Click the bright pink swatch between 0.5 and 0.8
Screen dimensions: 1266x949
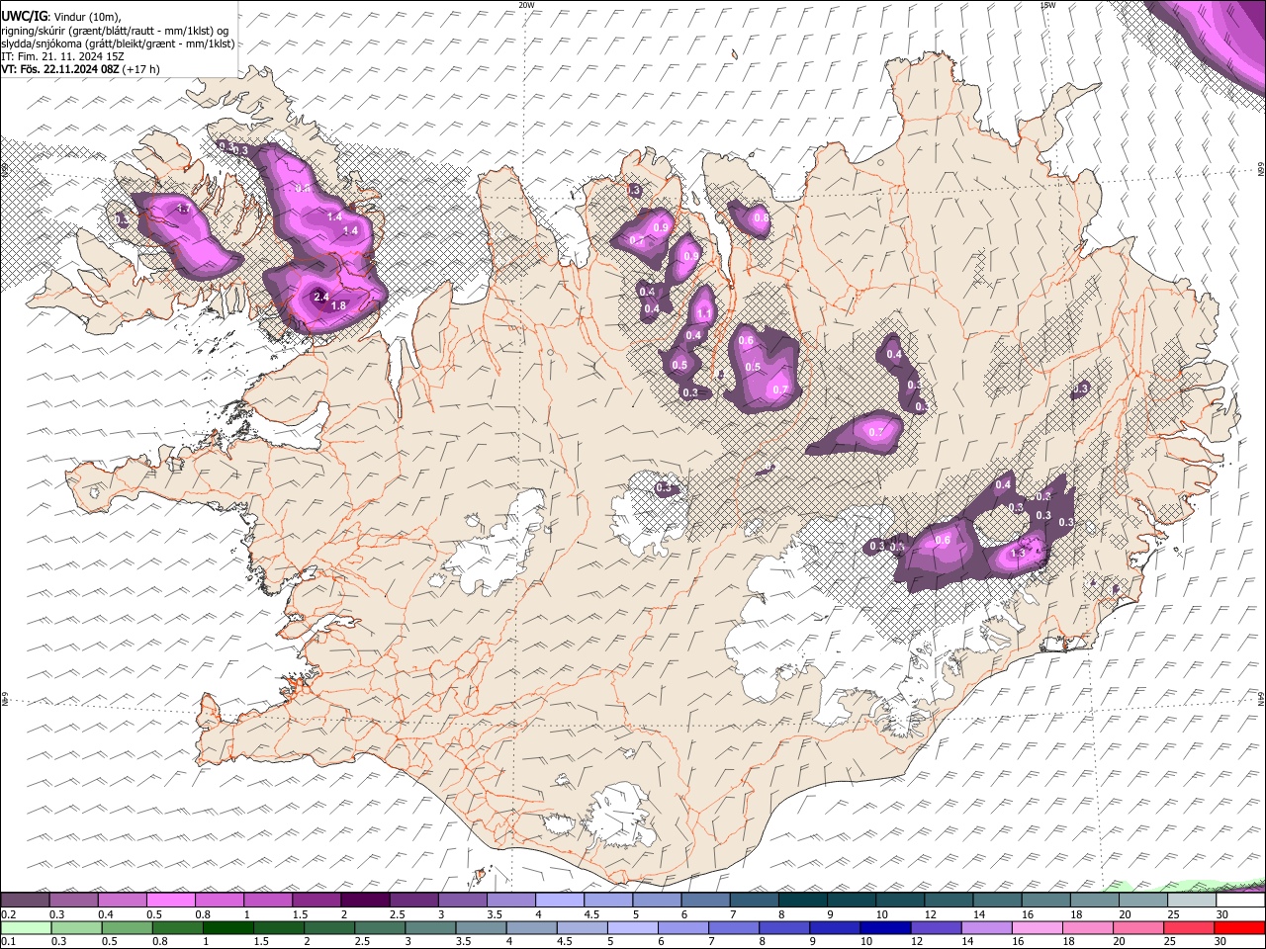point(170,901)
